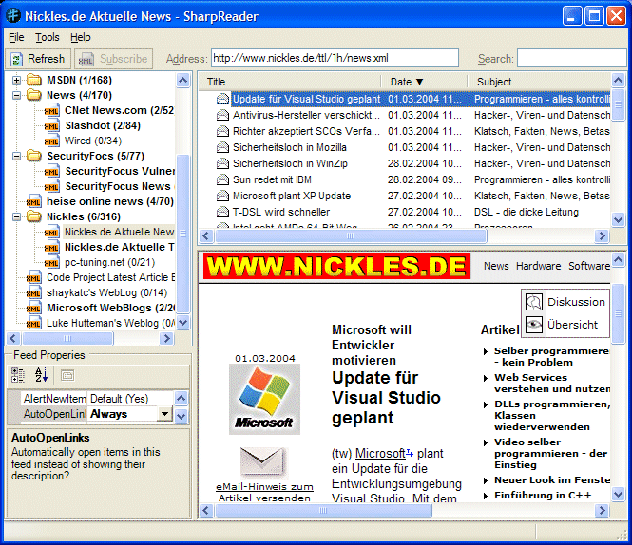Open article Richter akzeptiert SCOs Verfa
Viewport: 632px width, 545px height.
pyautogui.click(x=306, y=131)
